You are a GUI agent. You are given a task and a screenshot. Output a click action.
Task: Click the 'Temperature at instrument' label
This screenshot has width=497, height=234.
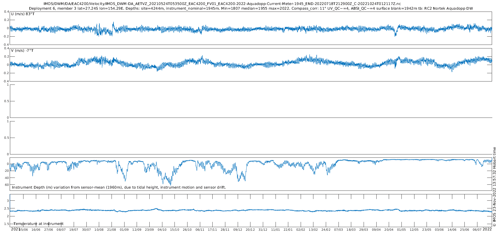click(x=39, y=224)
